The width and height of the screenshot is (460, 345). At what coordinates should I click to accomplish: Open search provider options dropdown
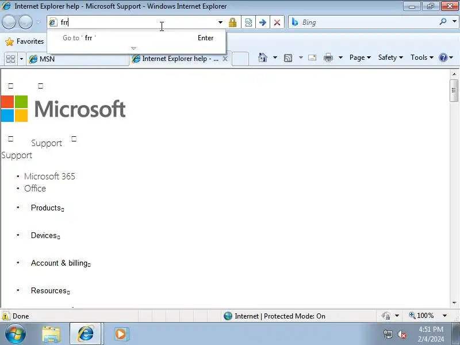click(x=454, y=22)
